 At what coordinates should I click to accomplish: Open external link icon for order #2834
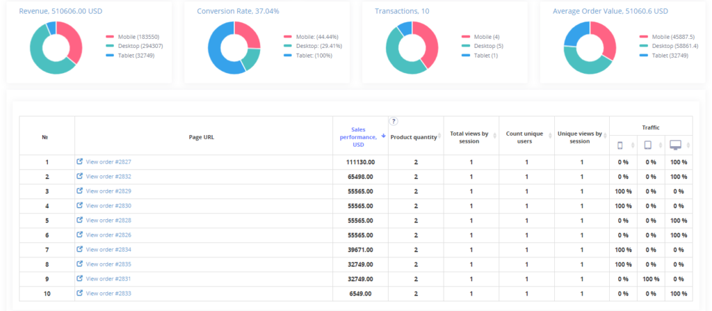(x=80, y=249)
